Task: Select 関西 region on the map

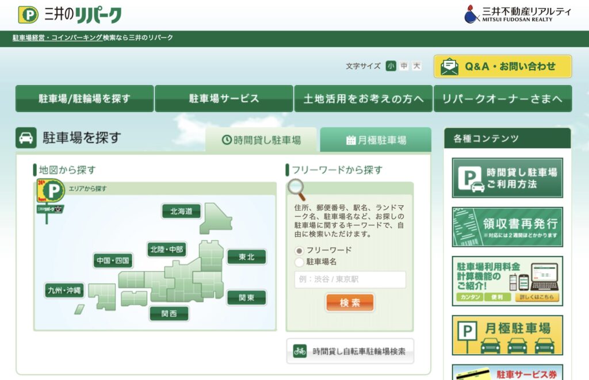Action: (169, 313)
